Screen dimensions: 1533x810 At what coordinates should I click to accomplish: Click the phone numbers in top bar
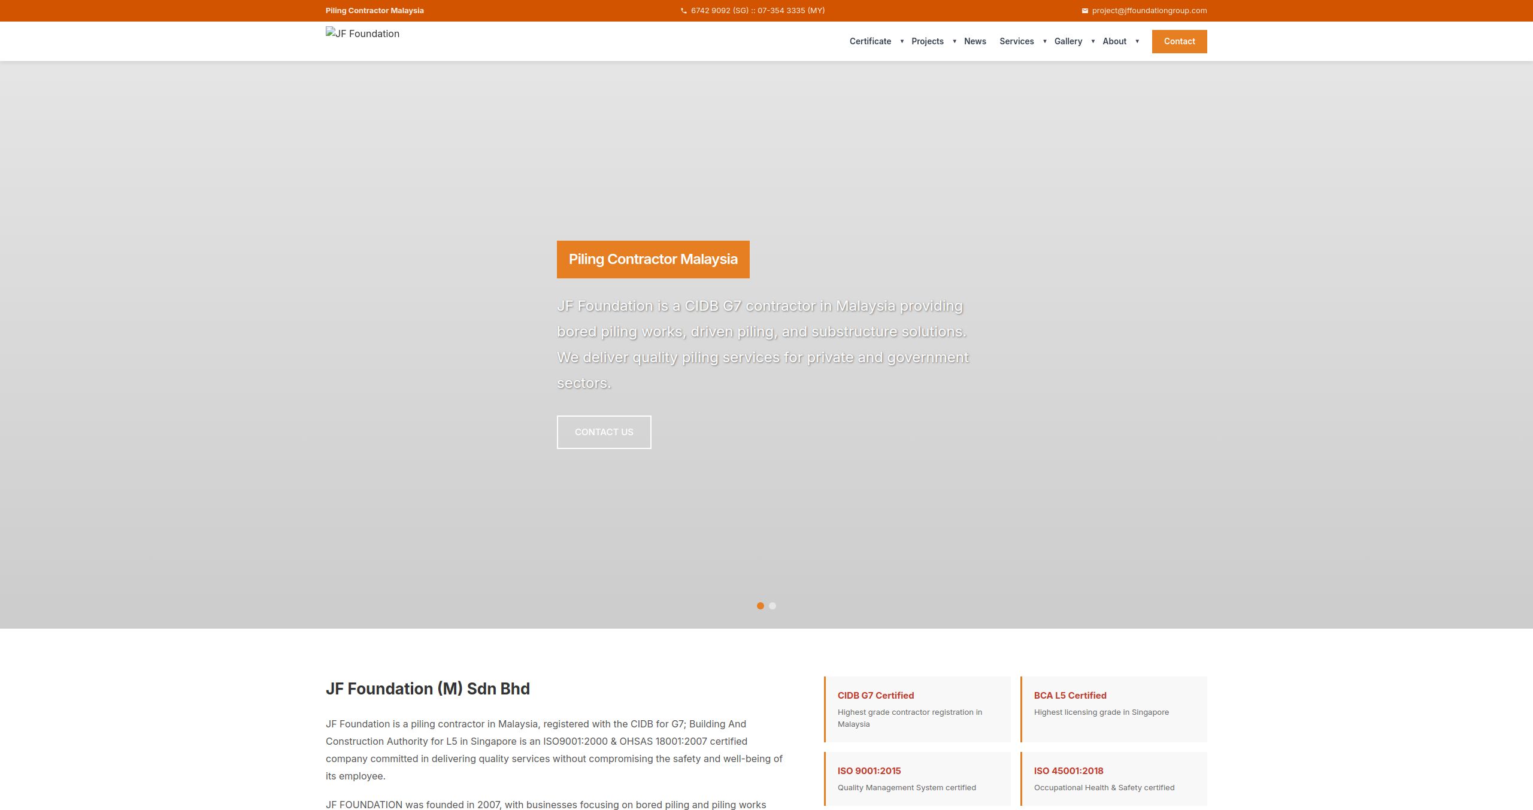coord(758,11)
